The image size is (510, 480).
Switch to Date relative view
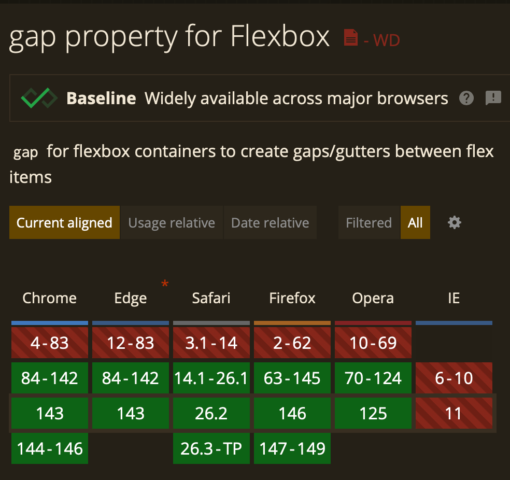pos(270,223)
